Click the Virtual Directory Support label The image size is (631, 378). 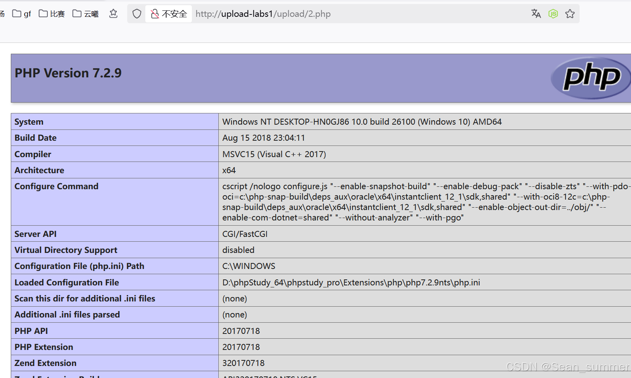66,250
